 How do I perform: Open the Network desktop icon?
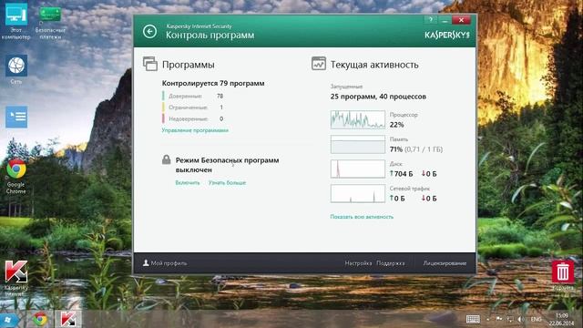pos(16,69)
